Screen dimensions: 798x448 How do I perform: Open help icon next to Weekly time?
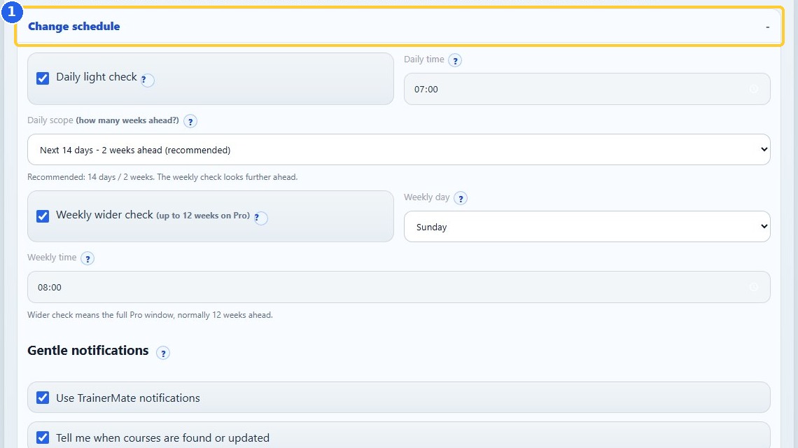pos(87,258)
